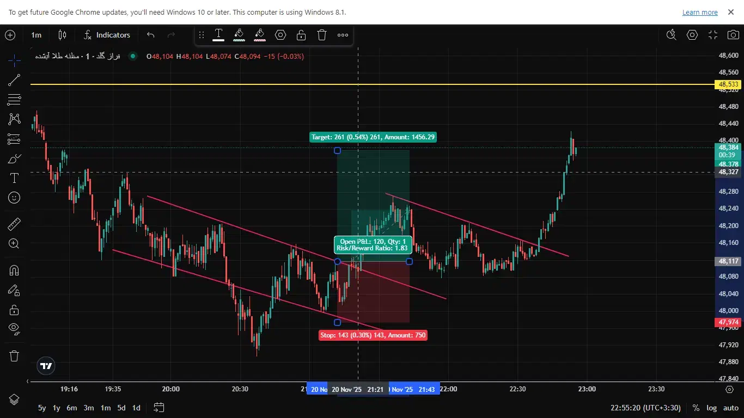This screenshot has height=418, width=744.
Task: Toggle hide all drawings eye icon
Action: (x=14, y=329)
